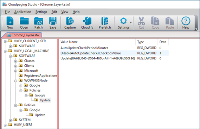Screen dimensions: 200x129
Task: Expand the Classes node
Action: click(15, 61)
